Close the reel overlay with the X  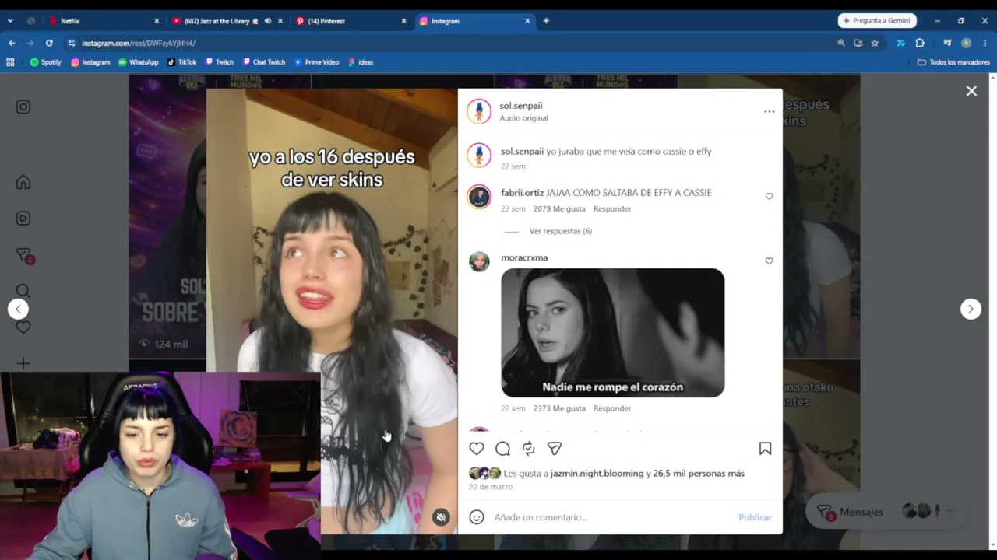(971, 91)
